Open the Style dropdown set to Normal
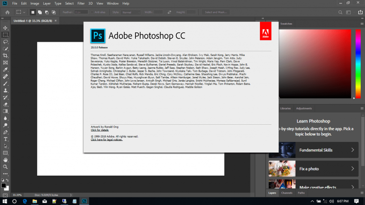 click(131, 12)
